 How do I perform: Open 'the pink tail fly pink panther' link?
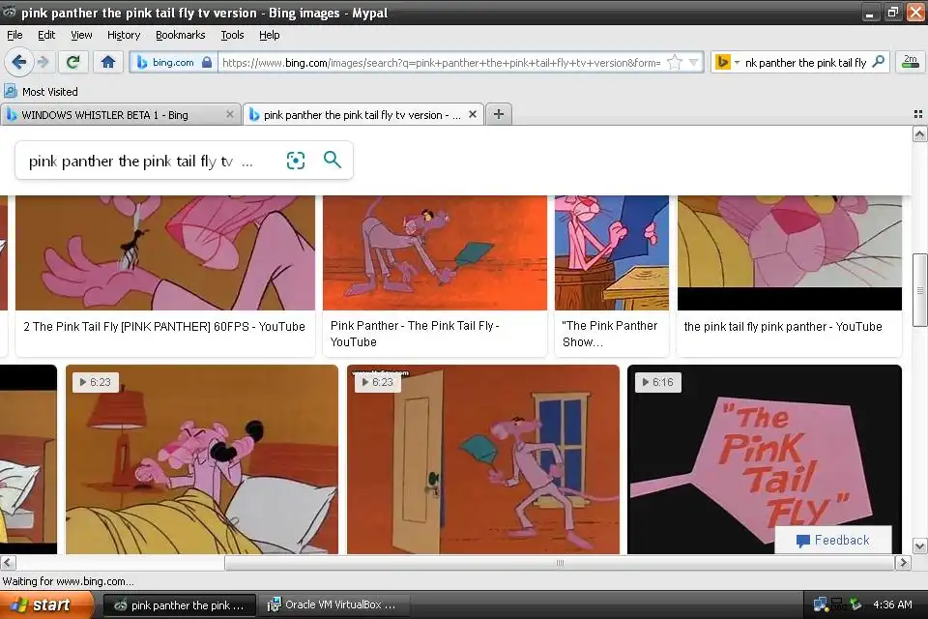782,326
